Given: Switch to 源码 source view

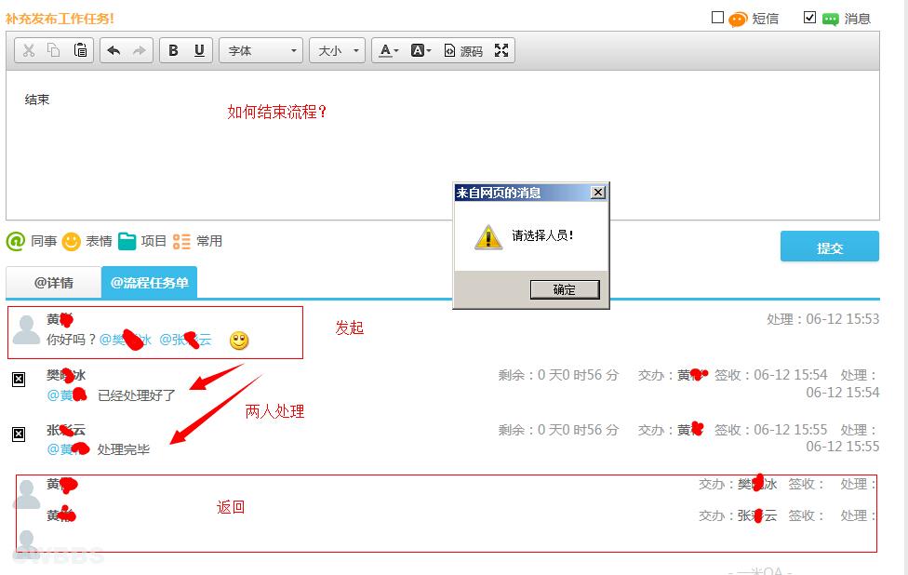Looking at the screenshot, I should (463, 51).
